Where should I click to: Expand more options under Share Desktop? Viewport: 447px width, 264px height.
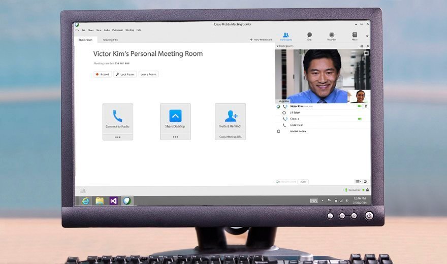tap(175, 137)
